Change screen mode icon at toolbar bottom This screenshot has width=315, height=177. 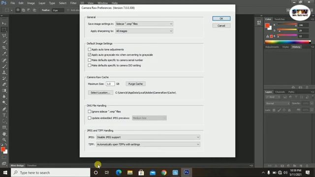point(4,164)
